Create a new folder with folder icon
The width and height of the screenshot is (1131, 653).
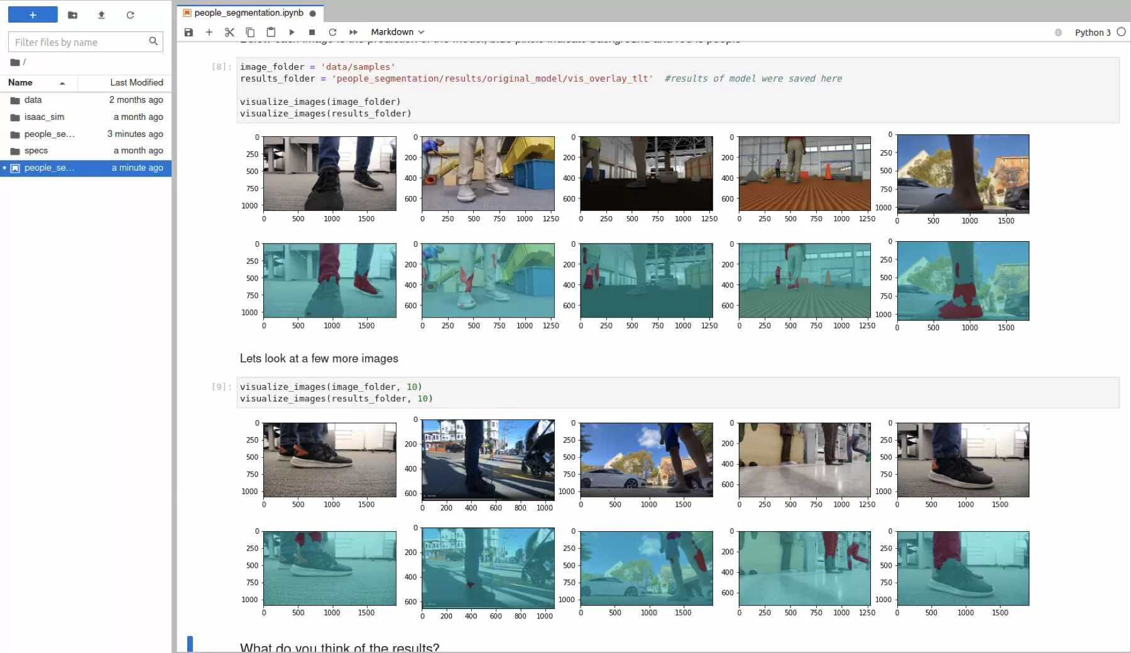tap(73, 15)
